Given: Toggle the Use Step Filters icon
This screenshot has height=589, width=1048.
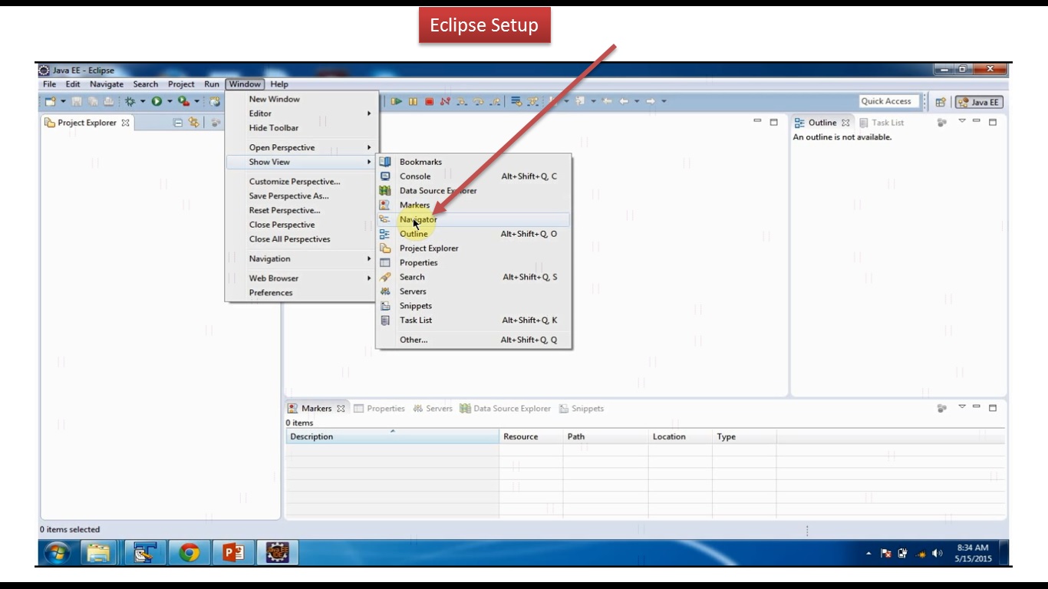Looking at the screenshot, I should click(532, 101).
